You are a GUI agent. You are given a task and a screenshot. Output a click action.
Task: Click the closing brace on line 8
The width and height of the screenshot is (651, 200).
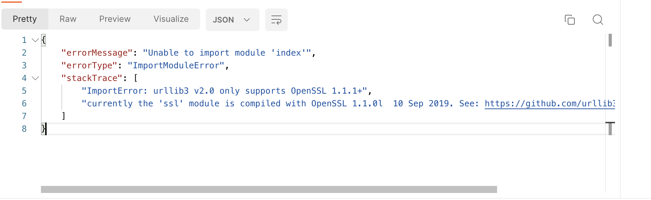[x=43, y=129]
